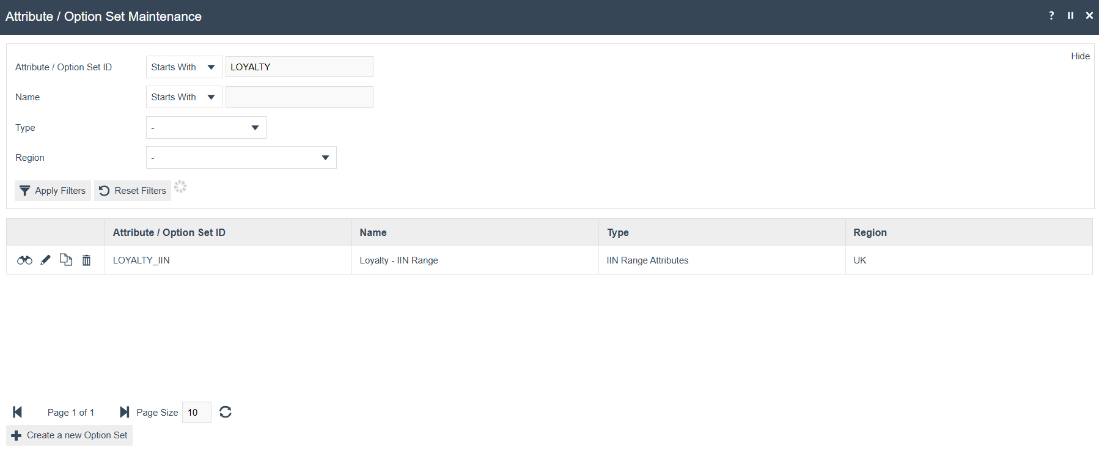Click Reset Filters button
The image size is (1099, 453).
133,191
